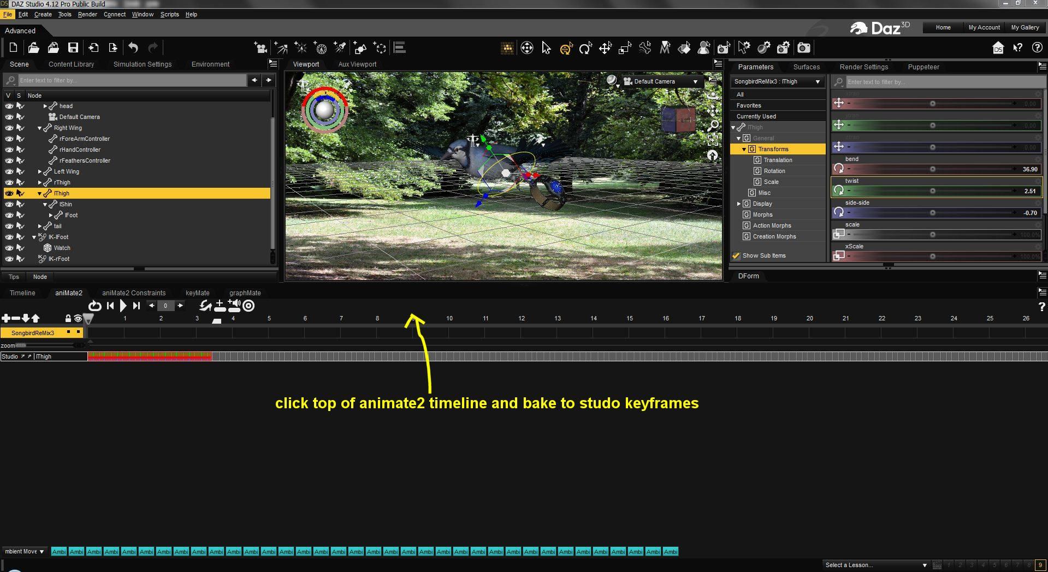Toggle visibility of the head node
Screen dimensions: 1048x572
coord(9,106)
